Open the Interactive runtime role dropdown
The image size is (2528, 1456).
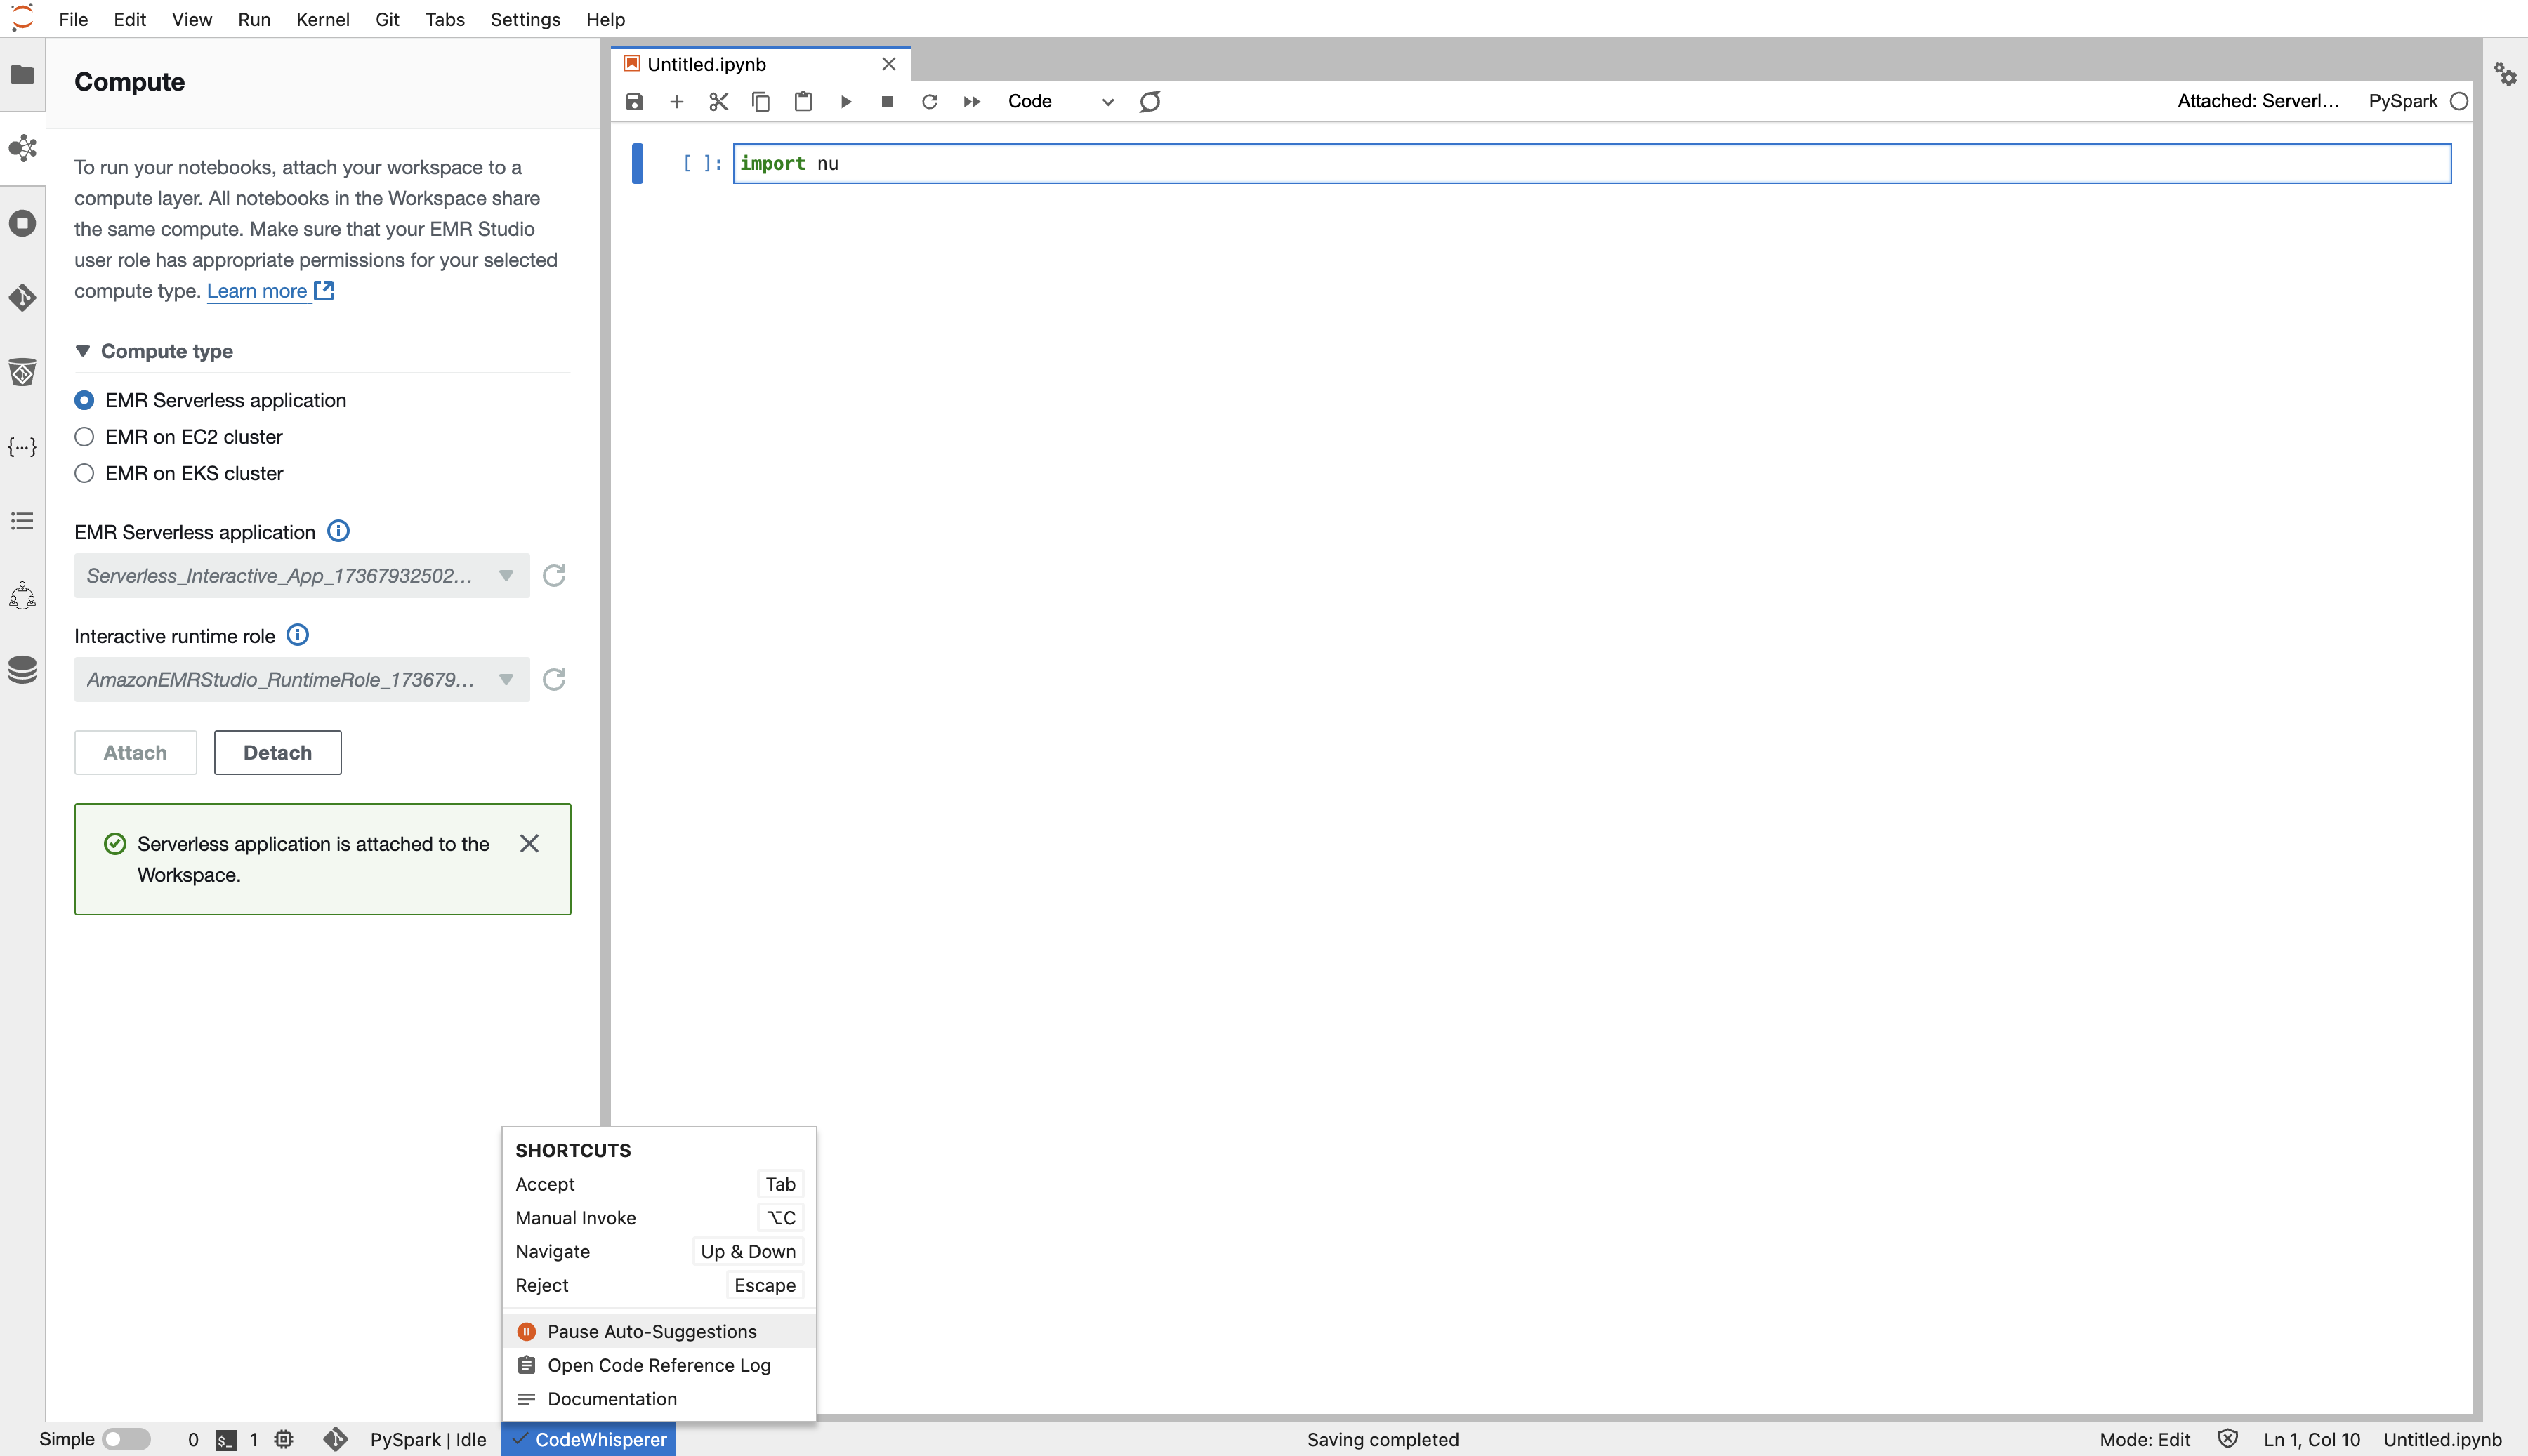[x=301, y=680]
